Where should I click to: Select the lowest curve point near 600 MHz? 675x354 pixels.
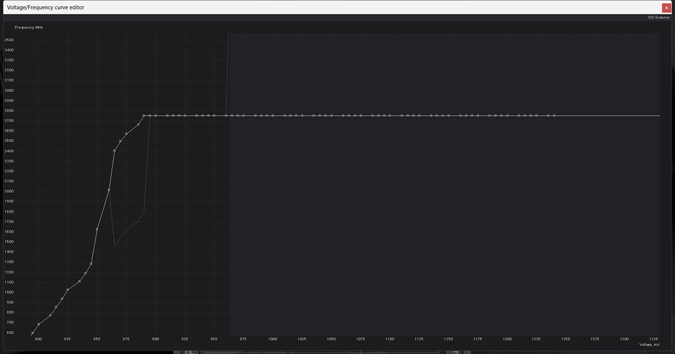(x=33, y=333)
